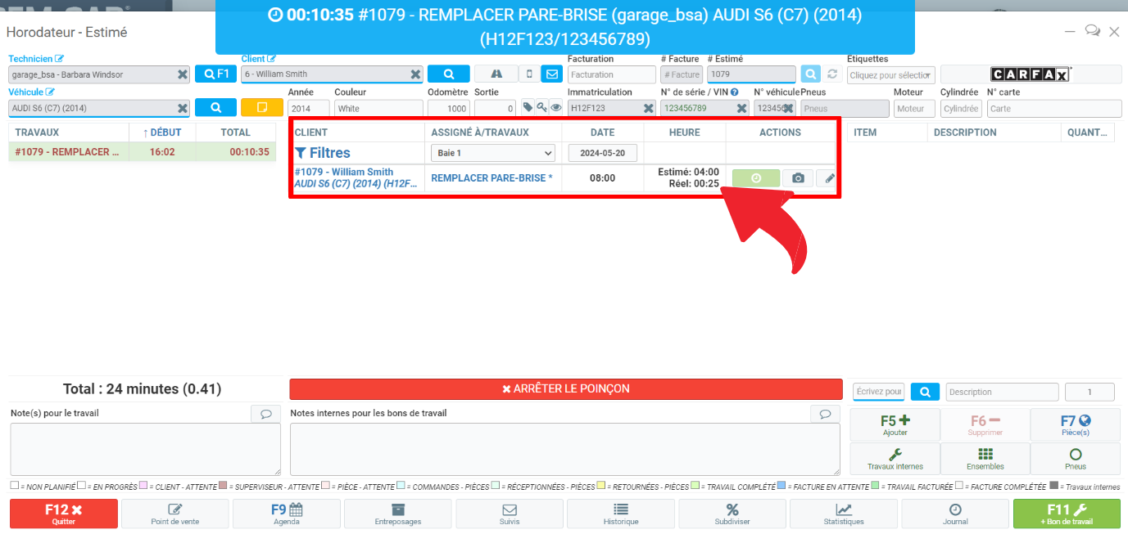The width and height of the screenshot is (1128, 534).
Task: Open the Étiquettes selection dropdown
Action: click(x=890, y=74)
